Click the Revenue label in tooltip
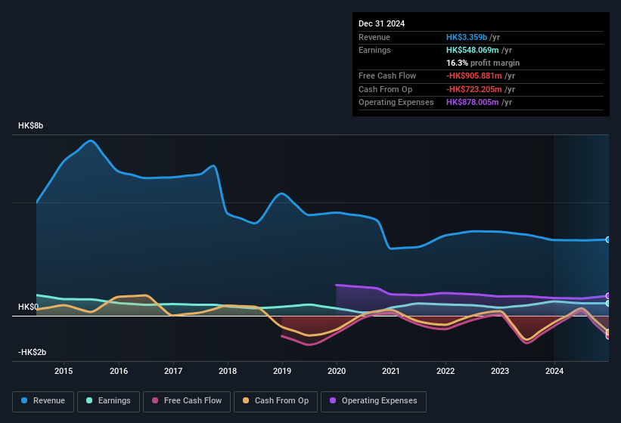This screenshot has height=423, width=621. 374,37
